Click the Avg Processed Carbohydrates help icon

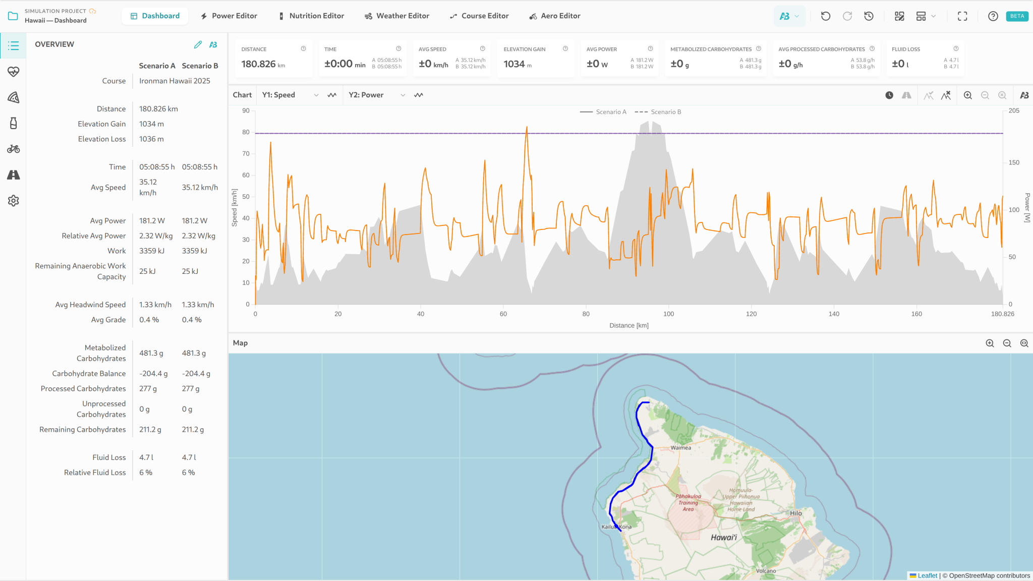[x=872, y=49]
